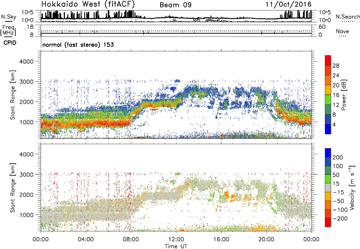360x249 pixels.
Task: Click the 'CPID' label
Action: point(10,43)
